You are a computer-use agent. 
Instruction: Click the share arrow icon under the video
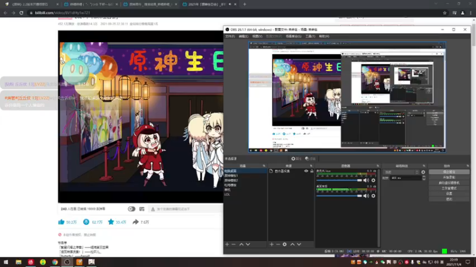tap(136, 222)
